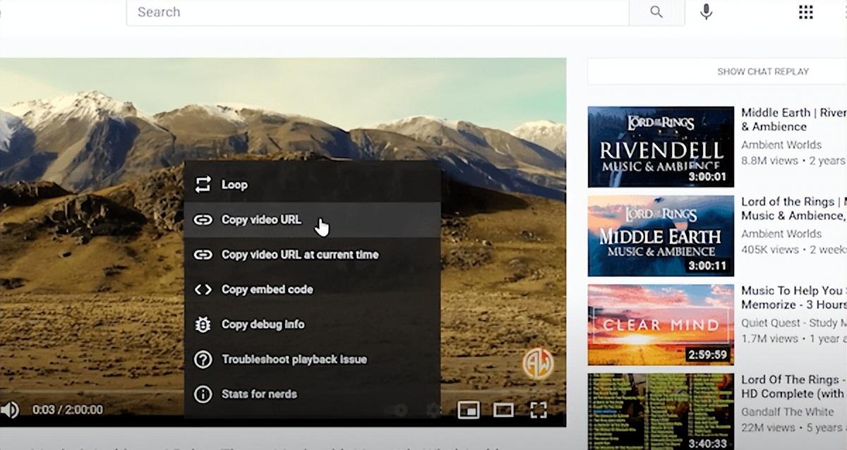847x450 pixels.
Task: Switch the player to theater mode
Action: click(x=503, y=410)
